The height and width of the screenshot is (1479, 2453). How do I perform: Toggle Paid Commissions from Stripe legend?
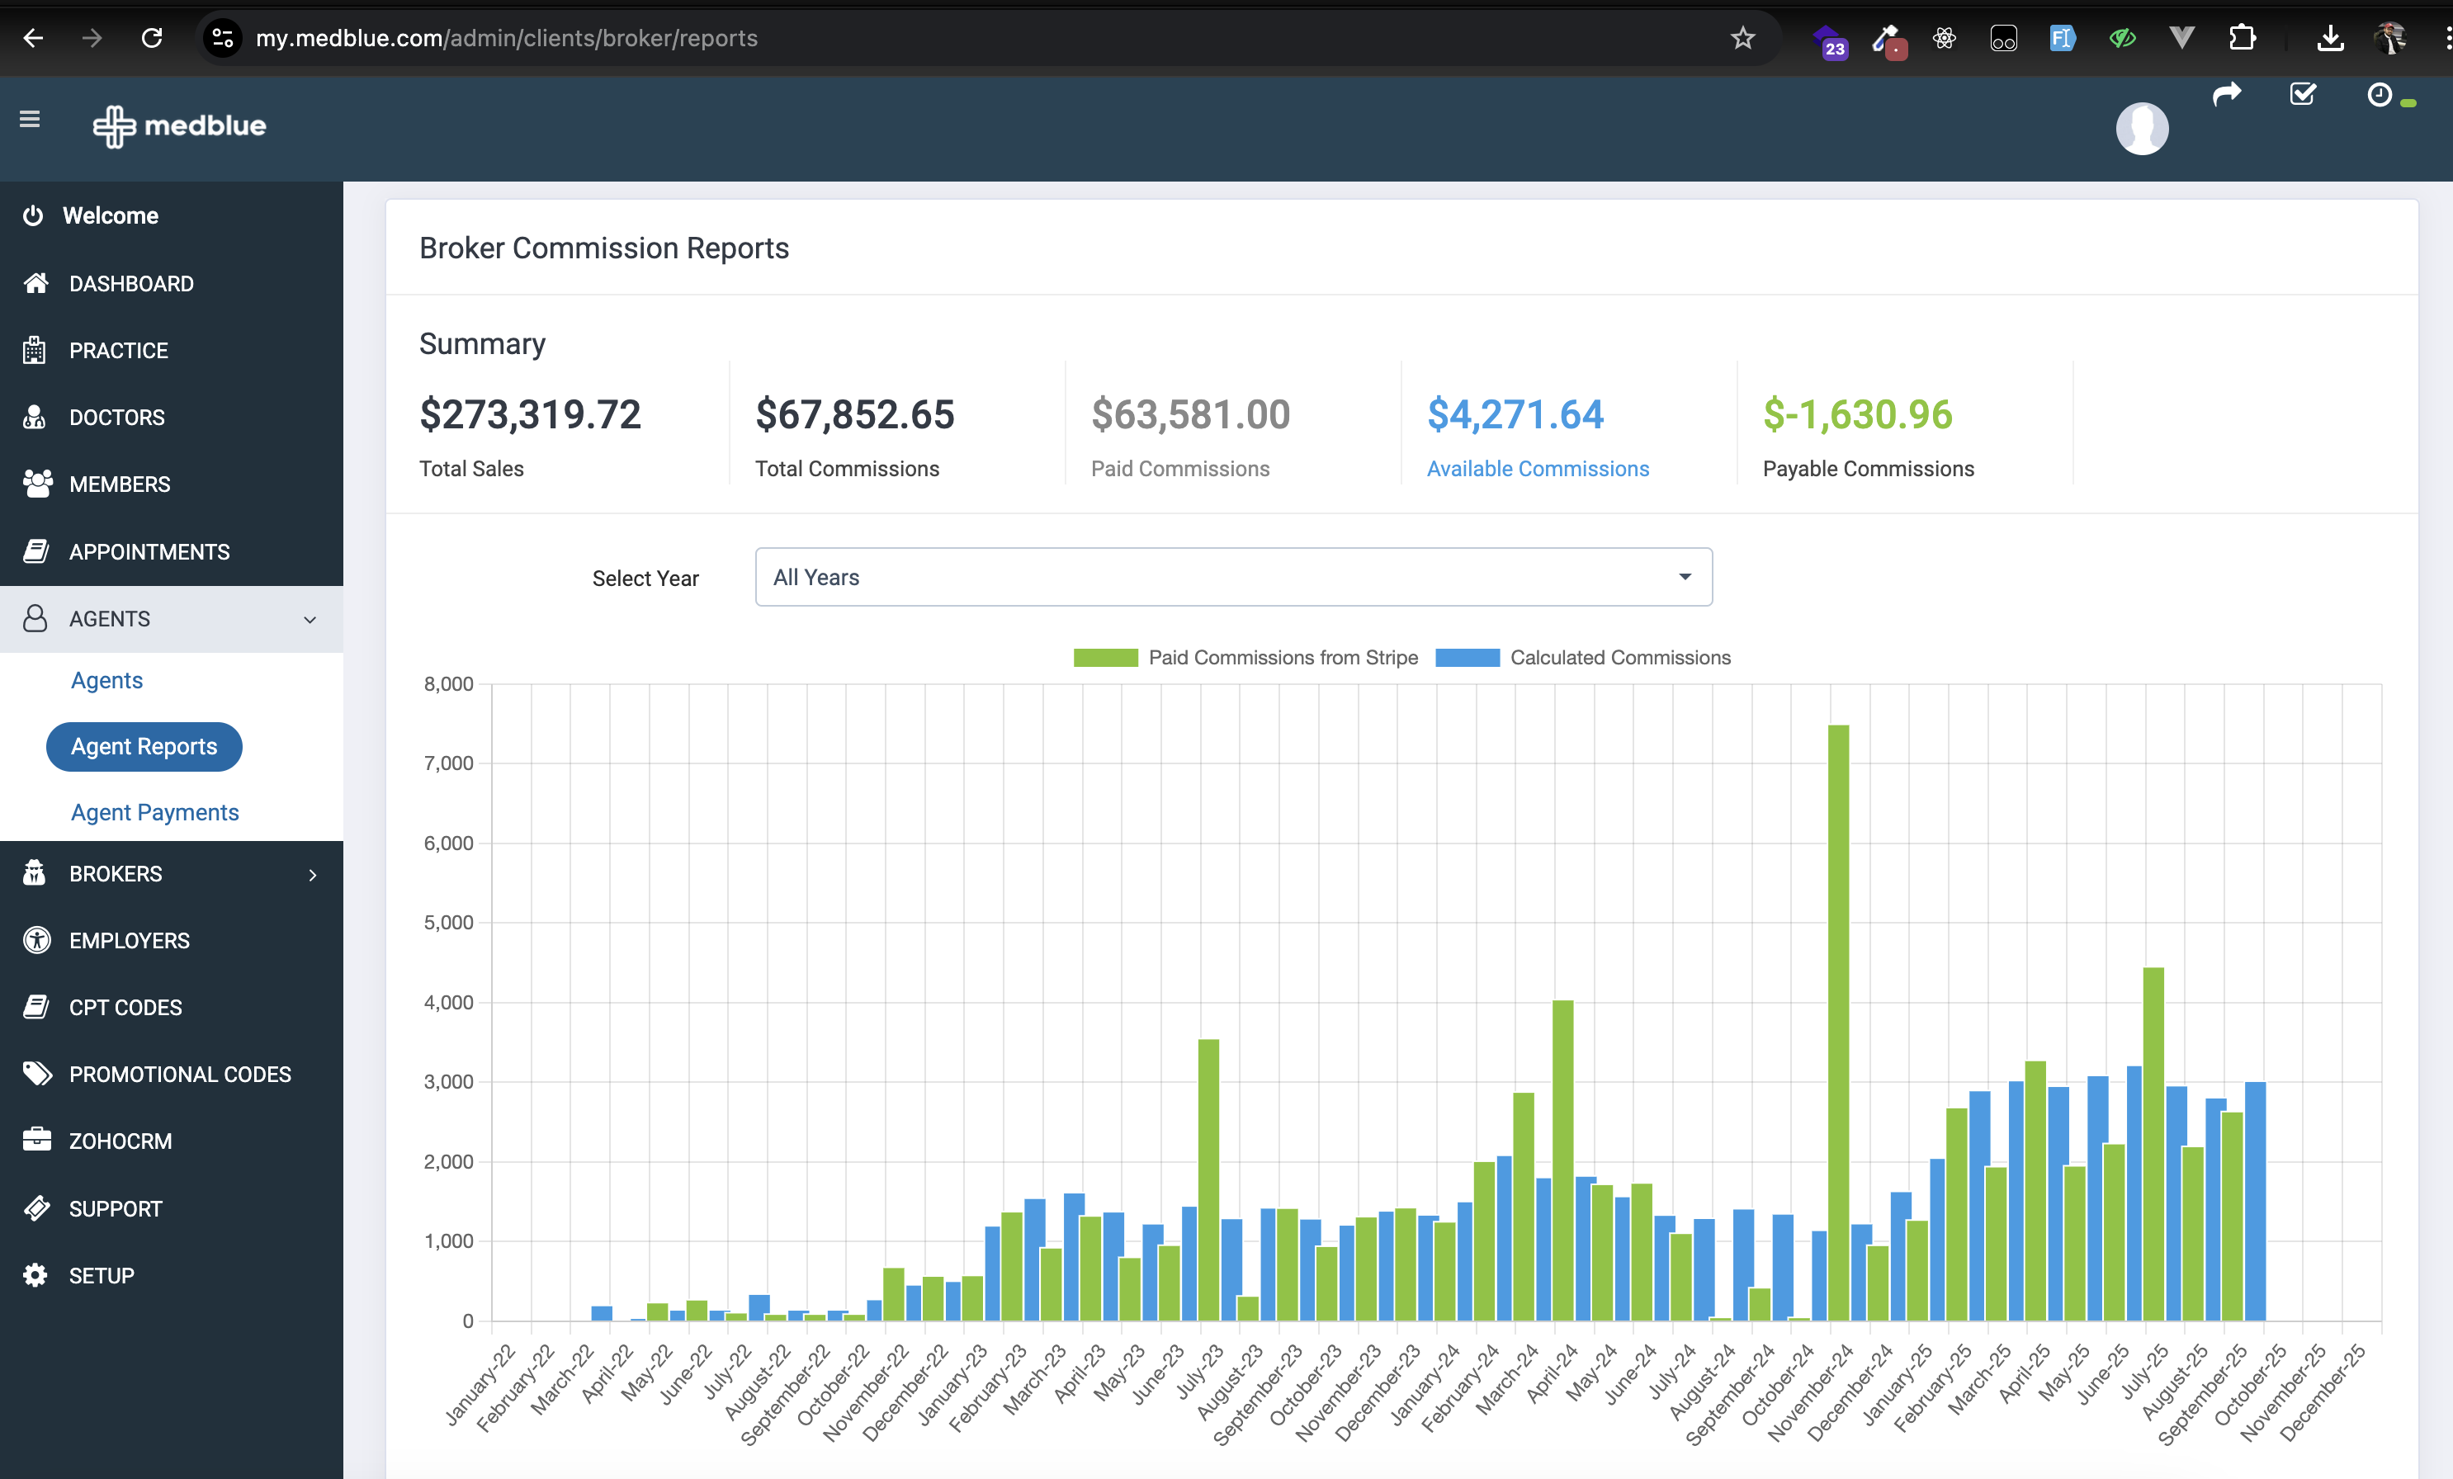(x=1245, y=657)
